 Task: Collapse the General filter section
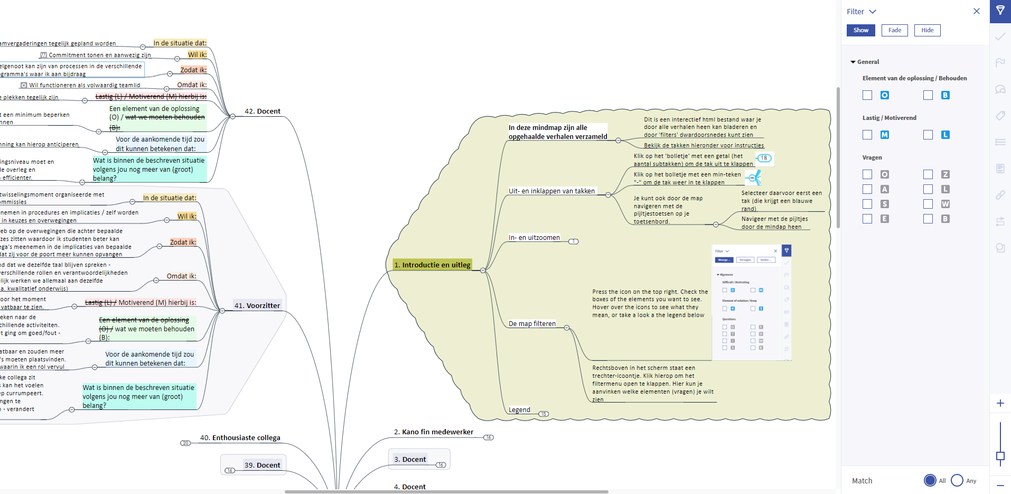pyautogui.click(x=853, y=62)
